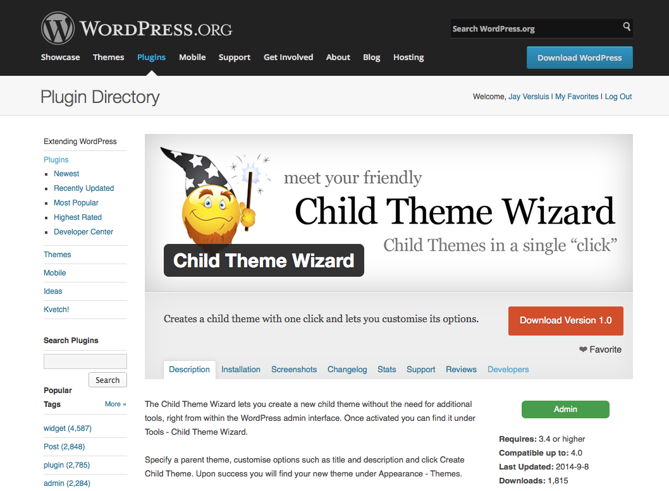Viewport: 669px width, 491px height.
Task: Focus the Search Plugins text field
Action: (85, 361)
